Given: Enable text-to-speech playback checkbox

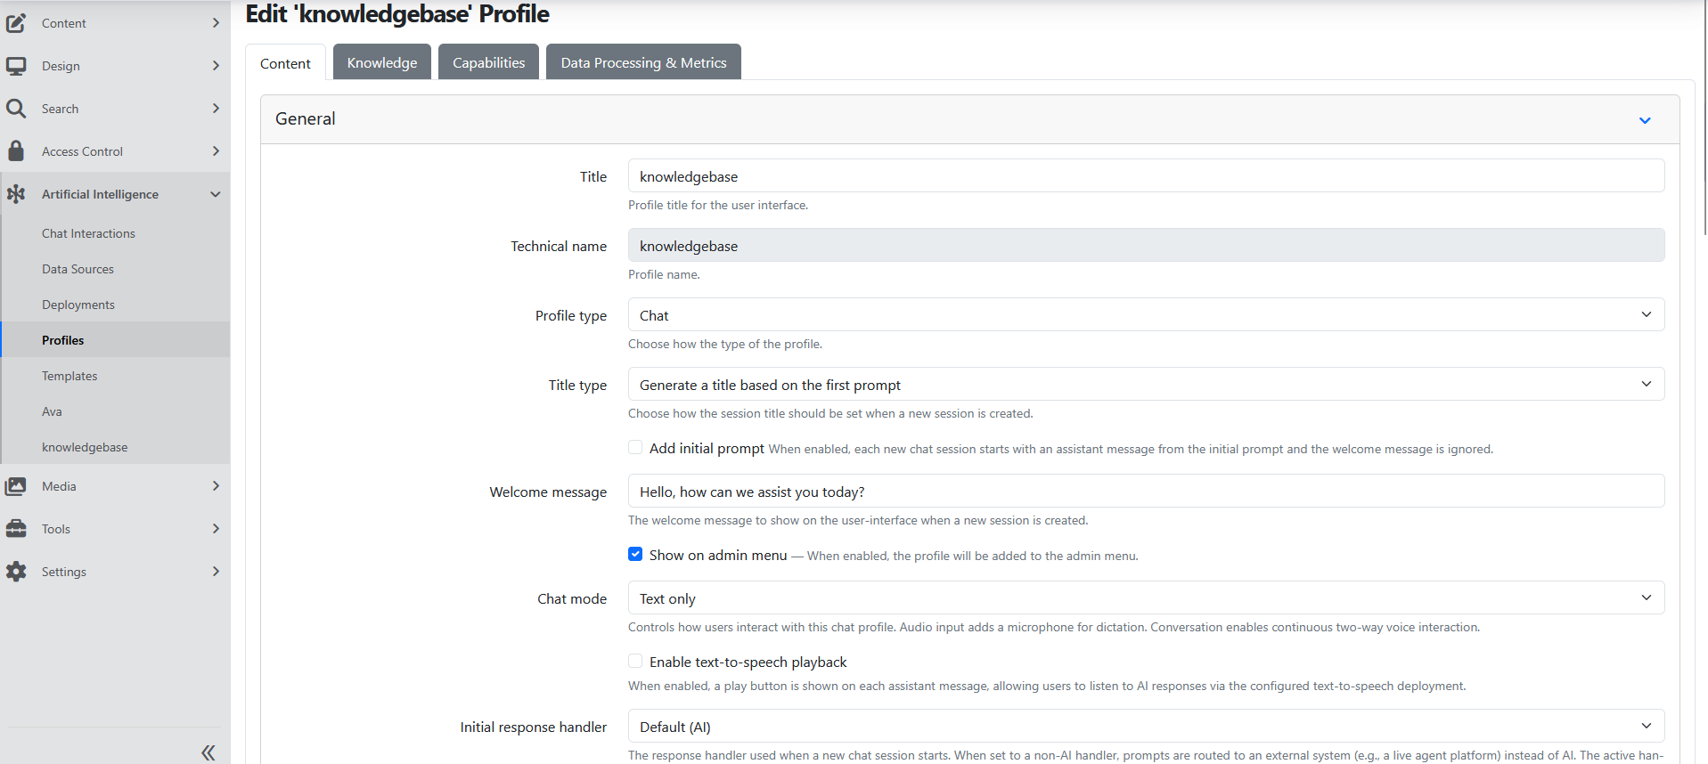Looking at the screenshot, I should (635, 661).
